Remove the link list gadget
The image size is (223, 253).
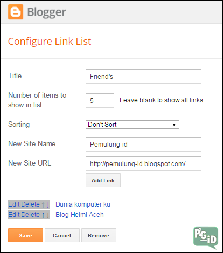coord(99,235)
